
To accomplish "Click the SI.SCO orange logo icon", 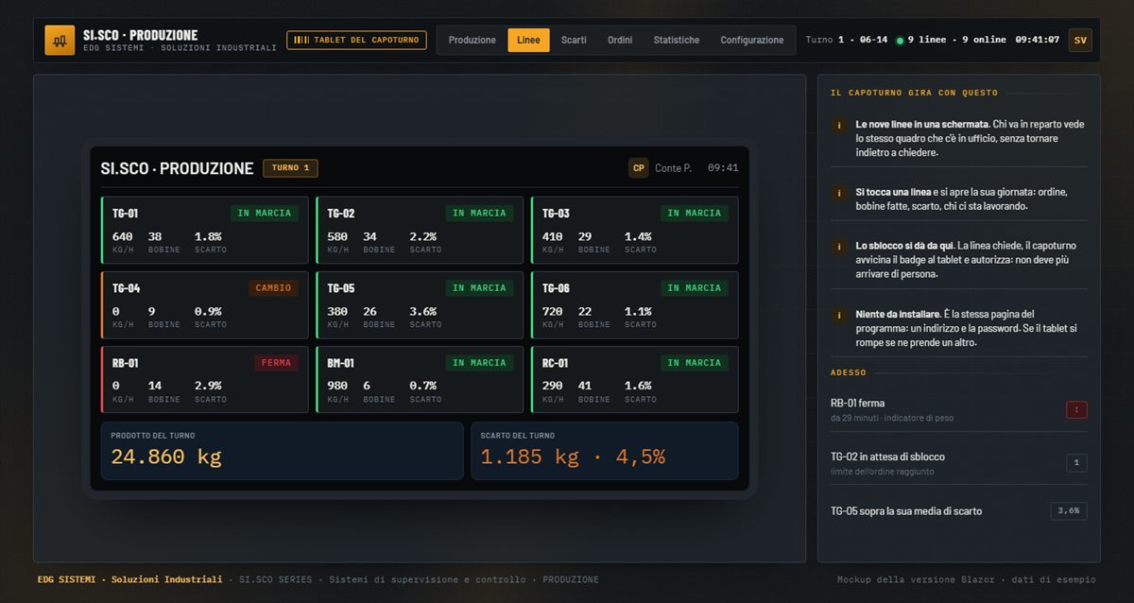I will [x=60, y=40].
